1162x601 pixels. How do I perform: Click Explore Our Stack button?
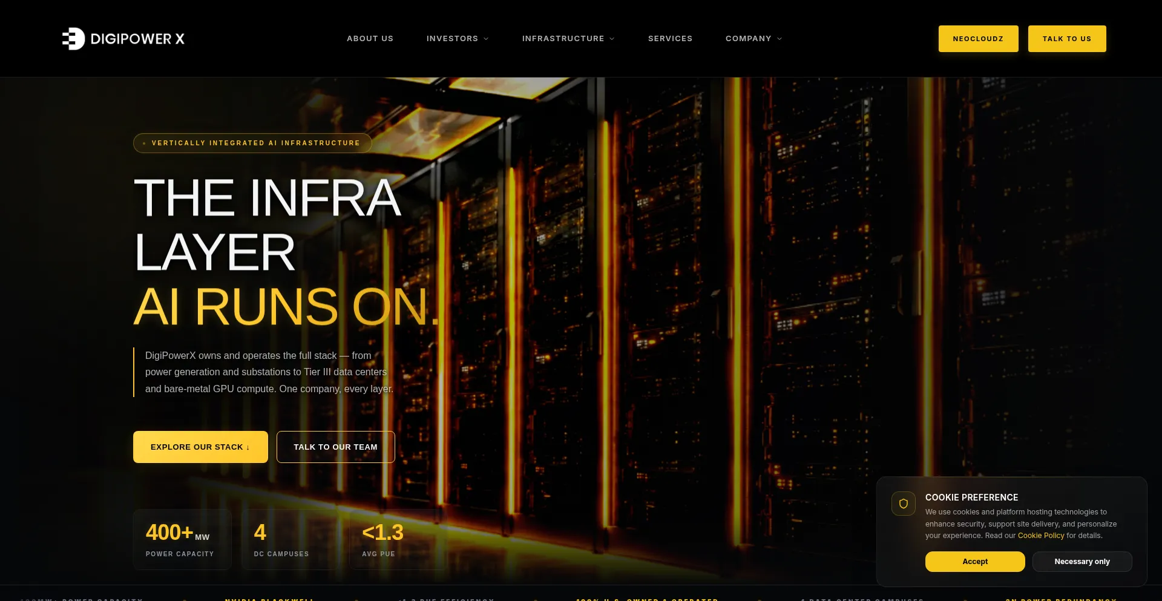point(200,447)
